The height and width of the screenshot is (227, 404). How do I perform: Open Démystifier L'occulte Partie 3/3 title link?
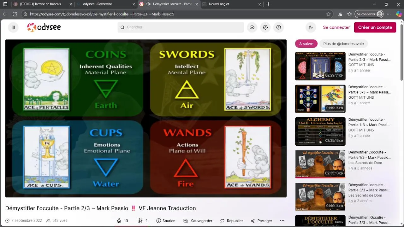pyautogui.click(x=370, y=188)
